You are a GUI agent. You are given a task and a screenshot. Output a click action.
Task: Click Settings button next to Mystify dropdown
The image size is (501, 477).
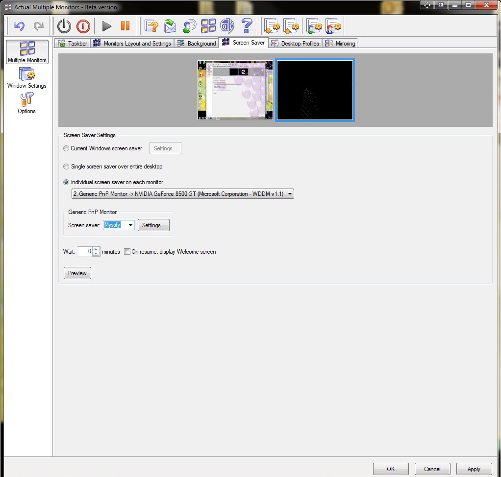[154, 225]
